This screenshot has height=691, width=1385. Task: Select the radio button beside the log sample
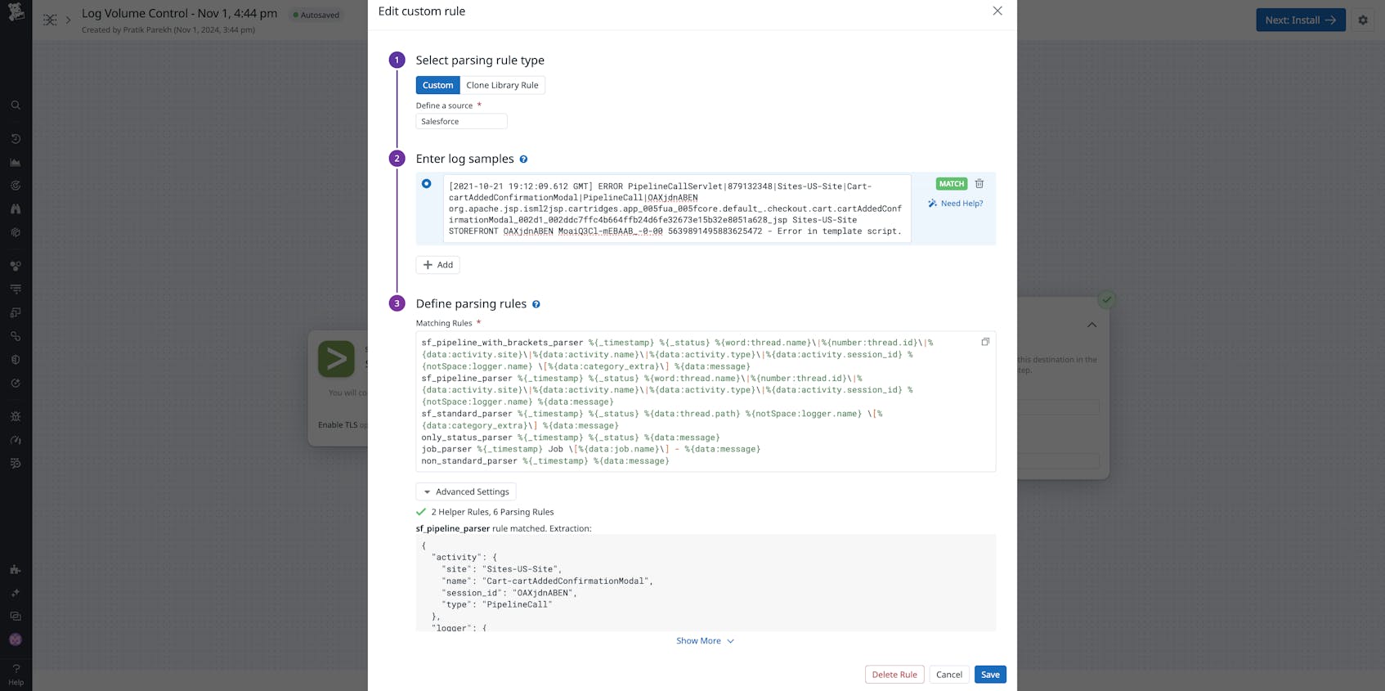point(427,183)
